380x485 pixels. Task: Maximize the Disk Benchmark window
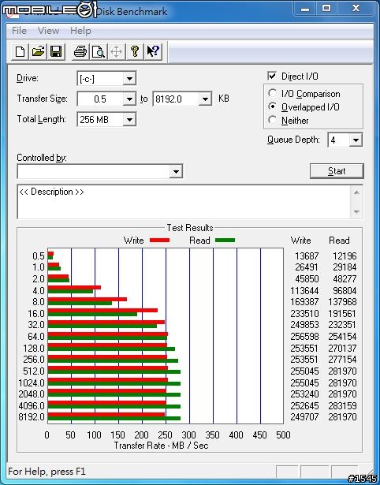[326, 9]
